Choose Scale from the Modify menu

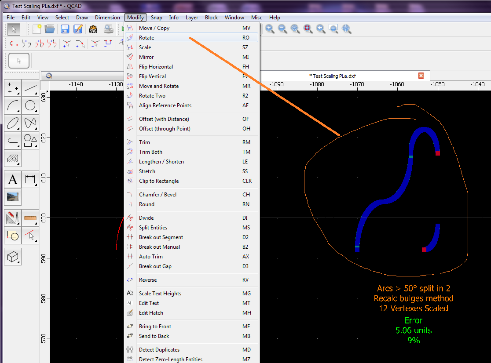[145, 47]
